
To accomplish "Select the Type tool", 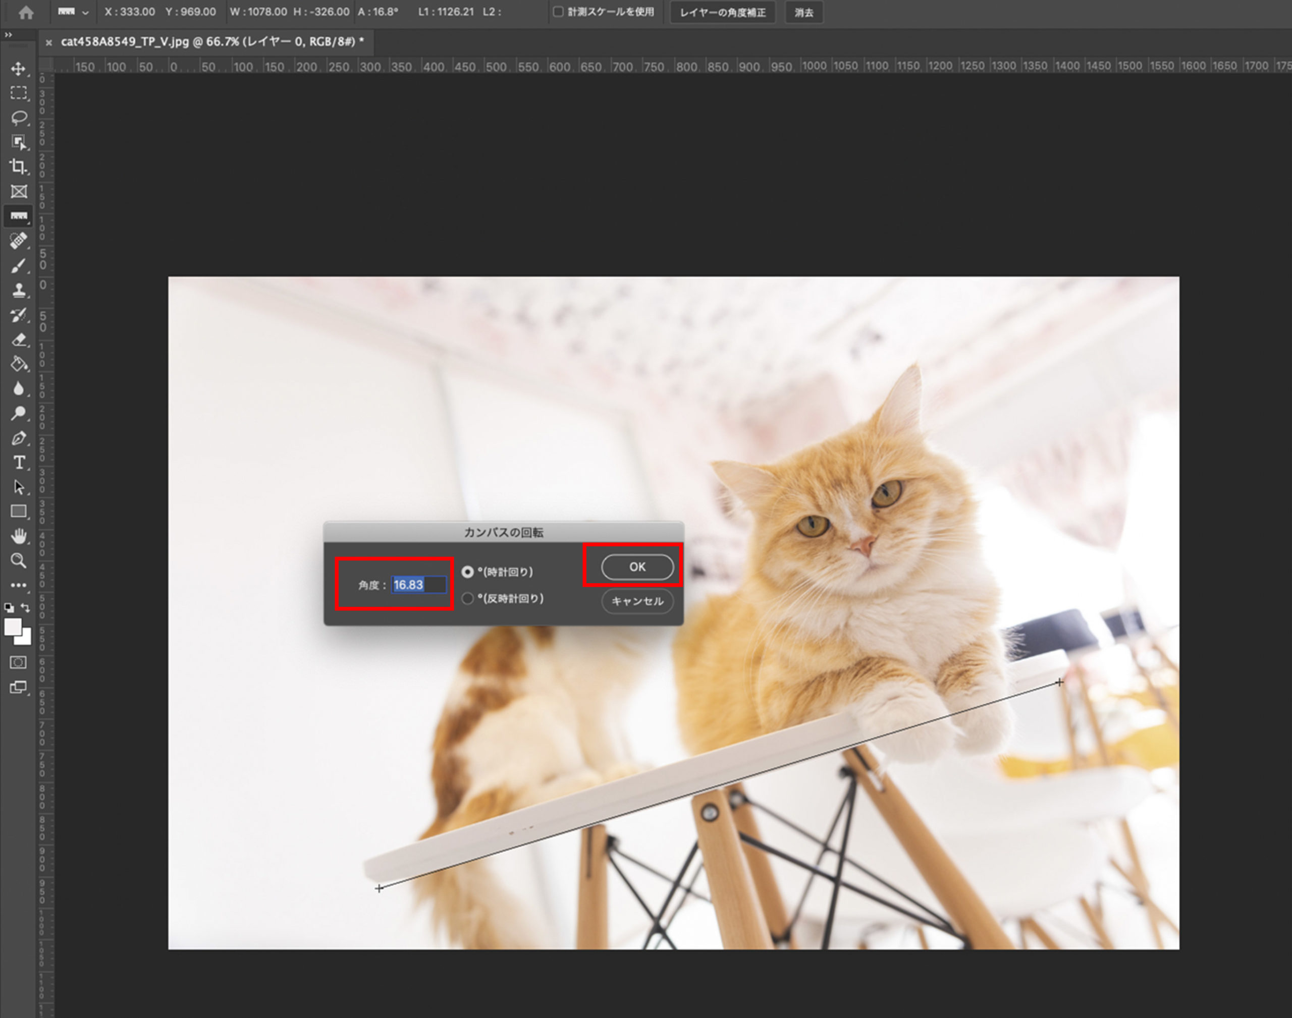I will (19, 463).
